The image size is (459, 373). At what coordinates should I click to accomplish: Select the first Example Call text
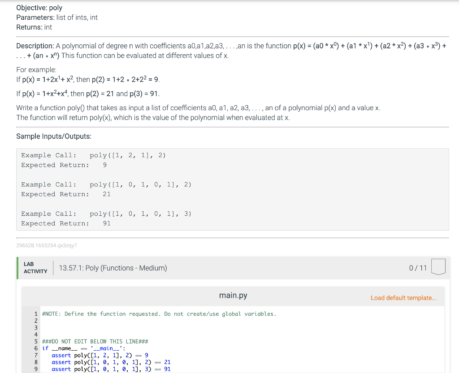[48, 155]
